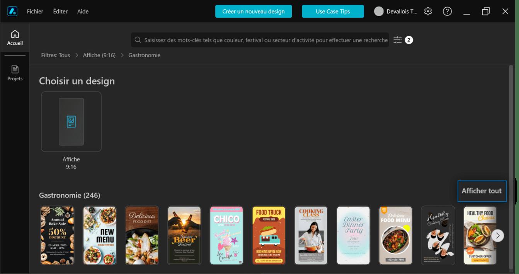Open Summer Beer Festival template

click(x=184, y=235)
